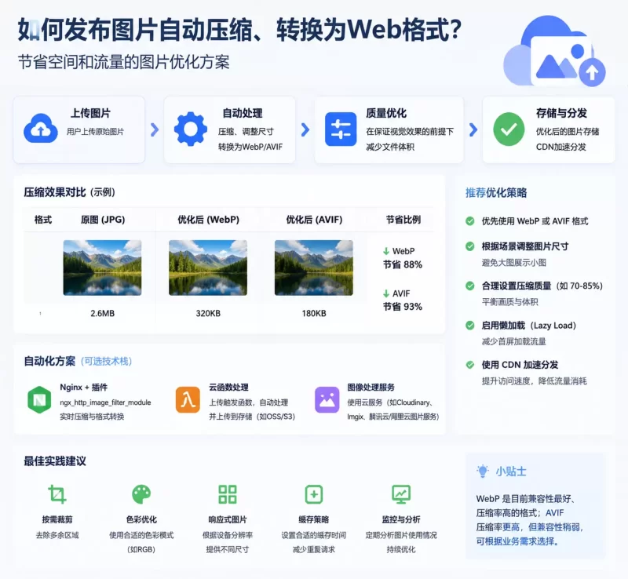Image resolution: width=628 pixels, height=579 pixels.
Task: Click the check mark beside 合理设置压缩质量
Action: (470, 286)
